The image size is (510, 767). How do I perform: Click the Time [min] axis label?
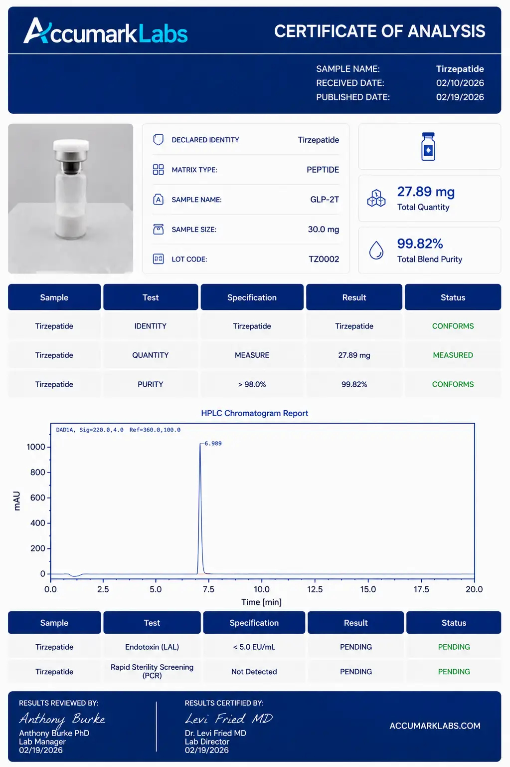point(261,602)
